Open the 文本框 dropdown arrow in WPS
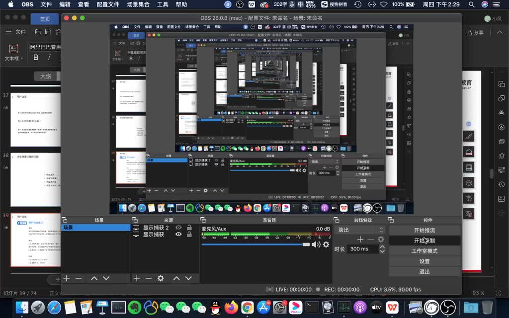 click(22, 59)
